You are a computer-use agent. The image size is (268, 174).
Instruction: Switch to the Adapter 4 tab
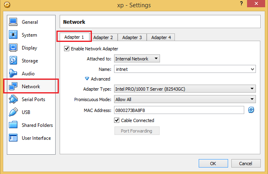161,37
